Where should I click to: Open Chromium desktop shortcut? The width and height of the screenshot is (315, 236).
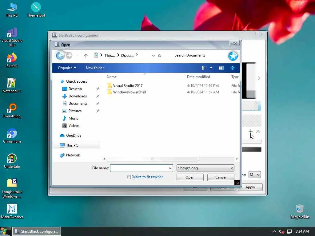coord(12,136)
